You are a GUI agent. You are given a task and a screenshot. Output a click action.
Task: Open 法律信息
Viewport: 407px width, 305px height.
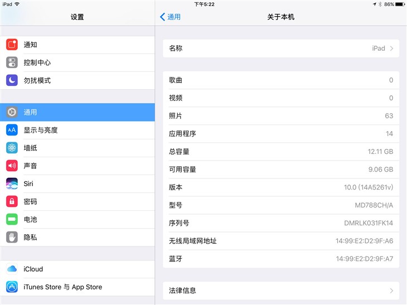pyautogui.click(x=281, y=291)
